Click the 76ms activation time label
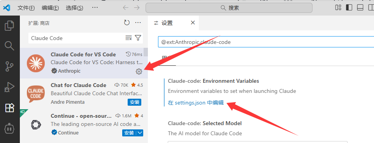This screenshot has height=143, width=374. coord(134,54)
